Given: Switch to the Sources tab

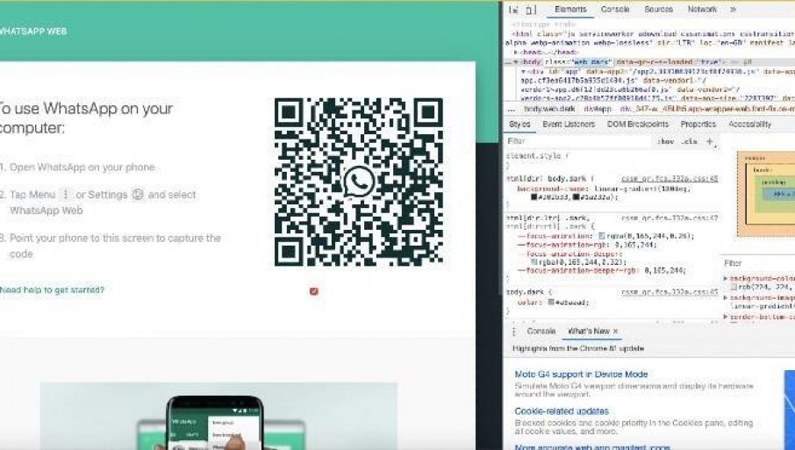Looking at the screenshot, I should 658,10.
